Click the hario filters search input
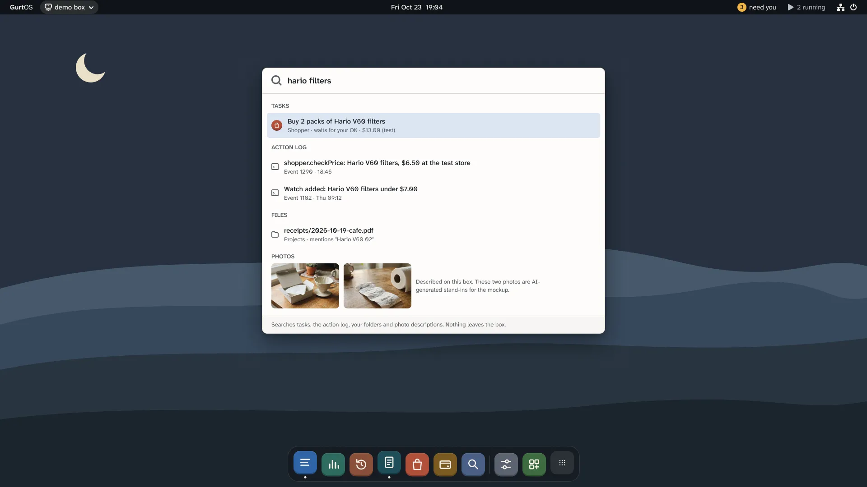 coord(433,81)
